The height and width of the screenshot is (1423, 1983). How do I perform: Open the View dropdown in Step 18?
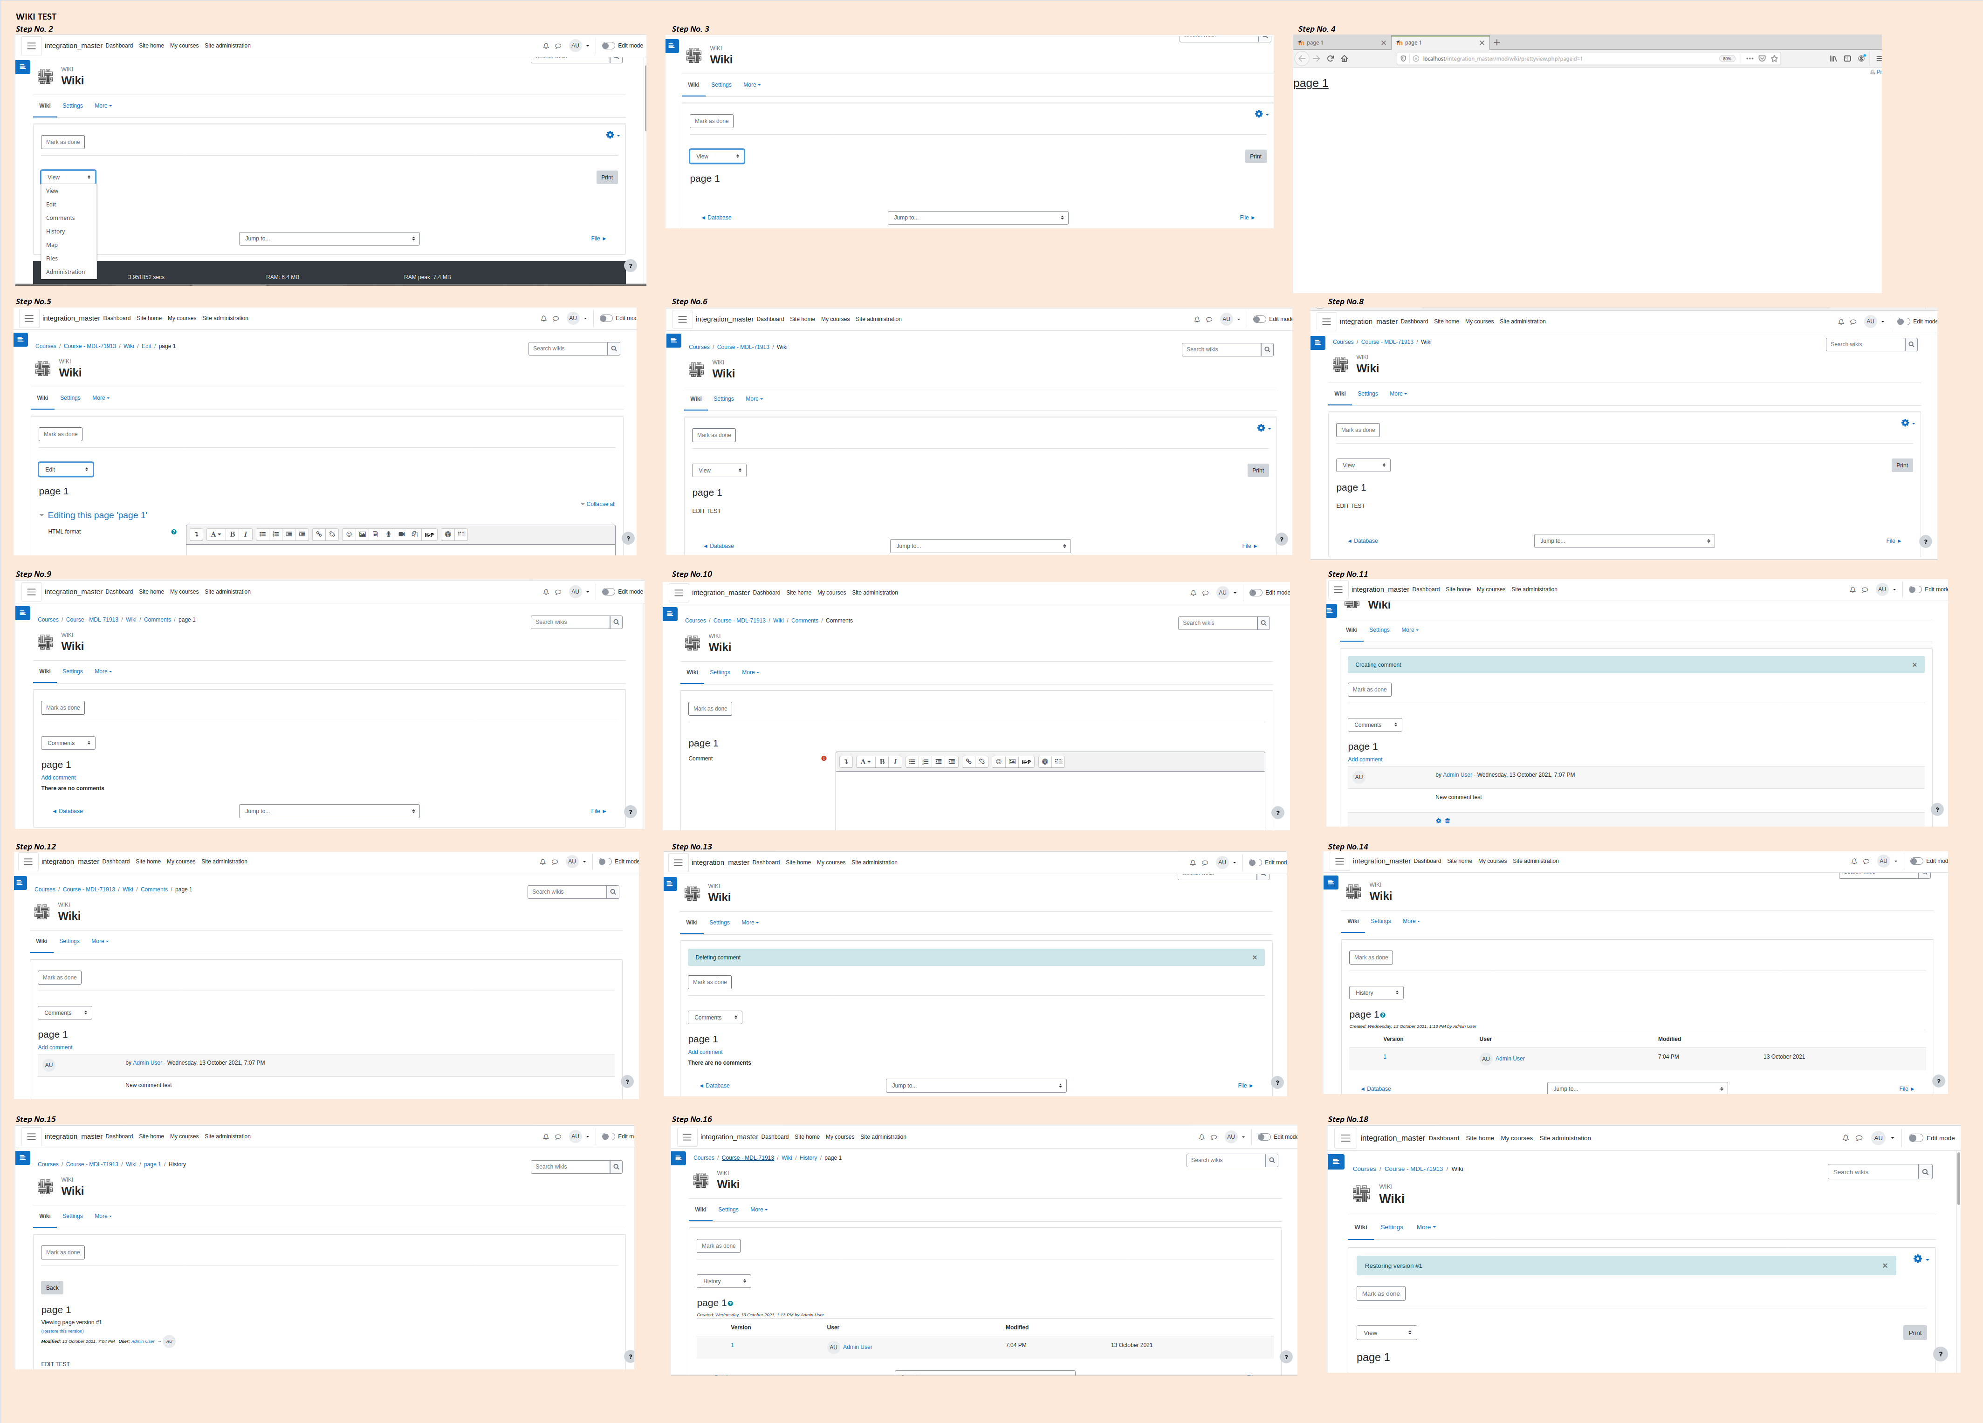click(1386, 1333)
